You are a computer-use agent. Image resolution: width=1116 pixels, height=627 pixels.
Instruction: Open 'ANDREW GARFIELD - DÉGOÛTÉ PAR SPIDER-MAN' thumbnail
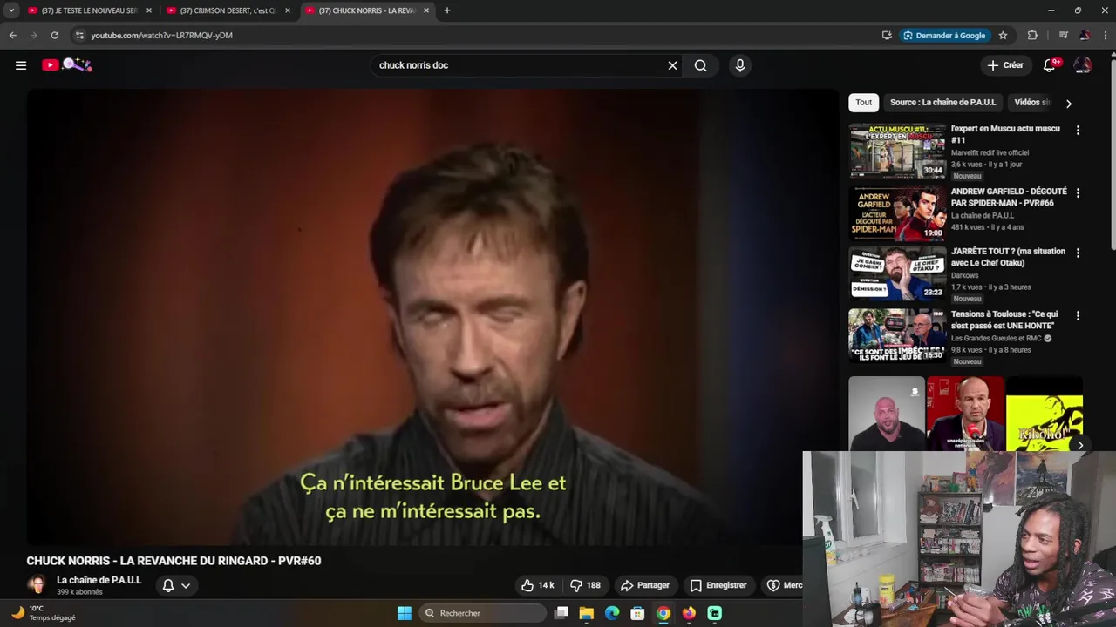coord(897,213)
